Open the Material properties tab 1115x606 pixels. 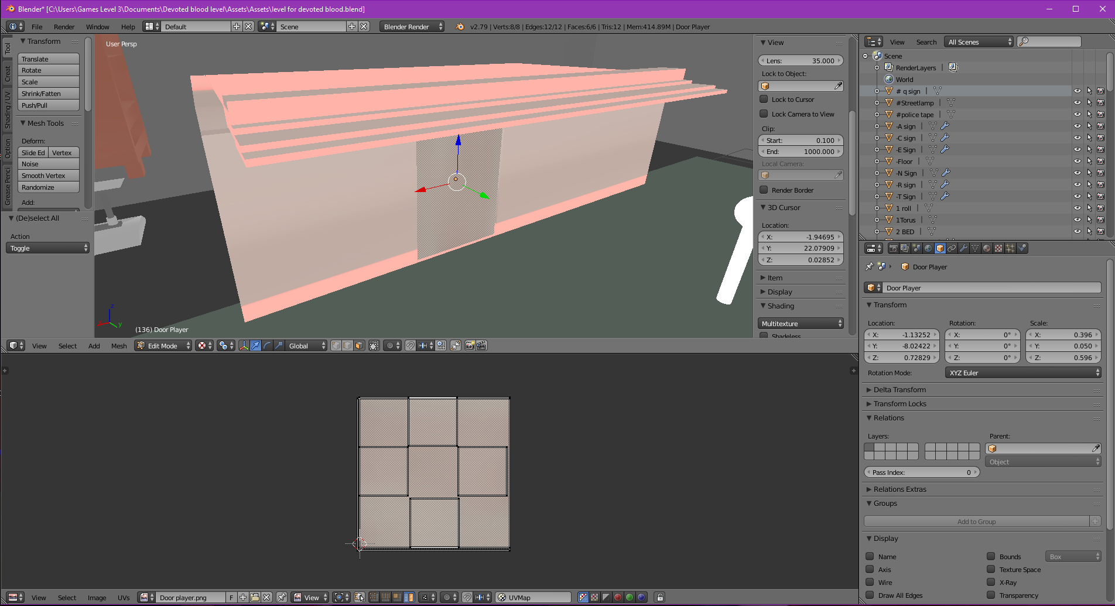987,248
